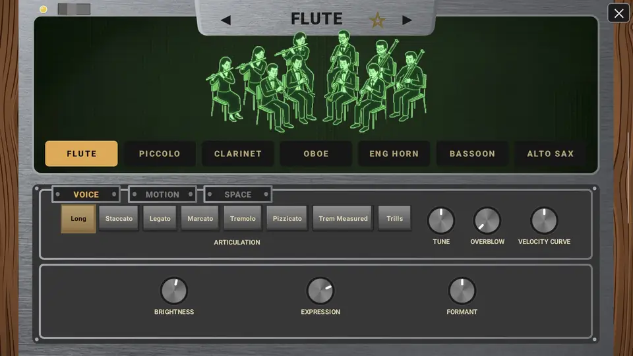633x356 pixels.
Task: Close the instrument panel with X
Action: tap(619, 13)
